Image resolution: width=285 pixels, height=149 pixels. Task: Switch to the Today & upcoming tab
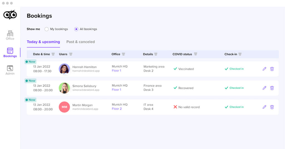[43, 42]
